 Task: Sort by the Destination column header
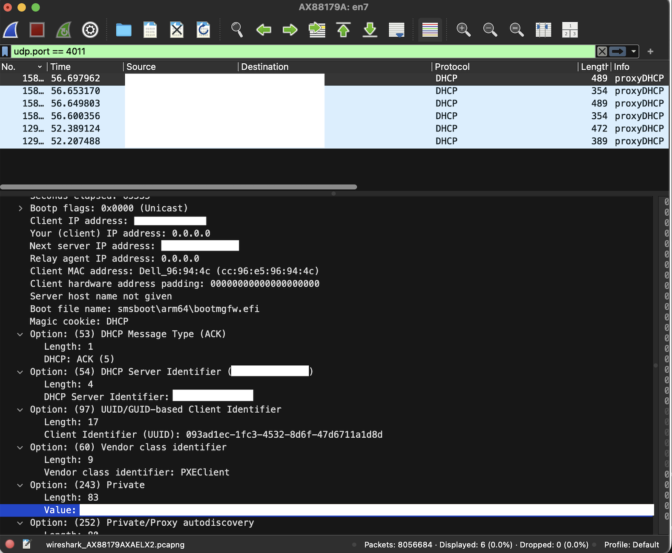point(335,67)
